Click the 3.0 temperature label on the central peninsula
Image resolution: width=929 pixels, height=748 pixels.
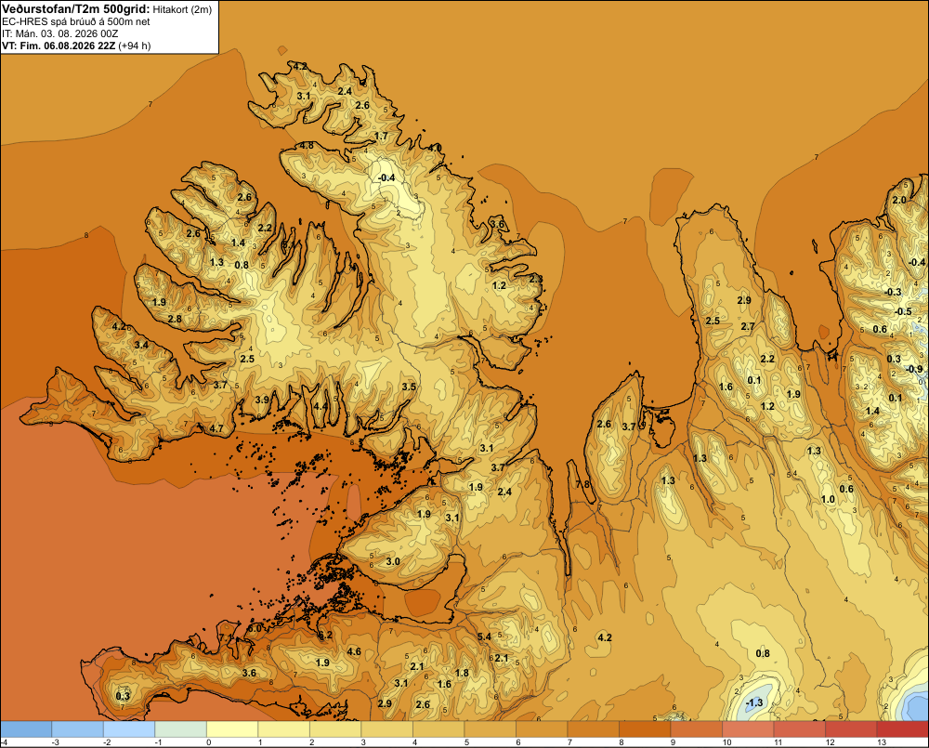[x=393, y=561]
